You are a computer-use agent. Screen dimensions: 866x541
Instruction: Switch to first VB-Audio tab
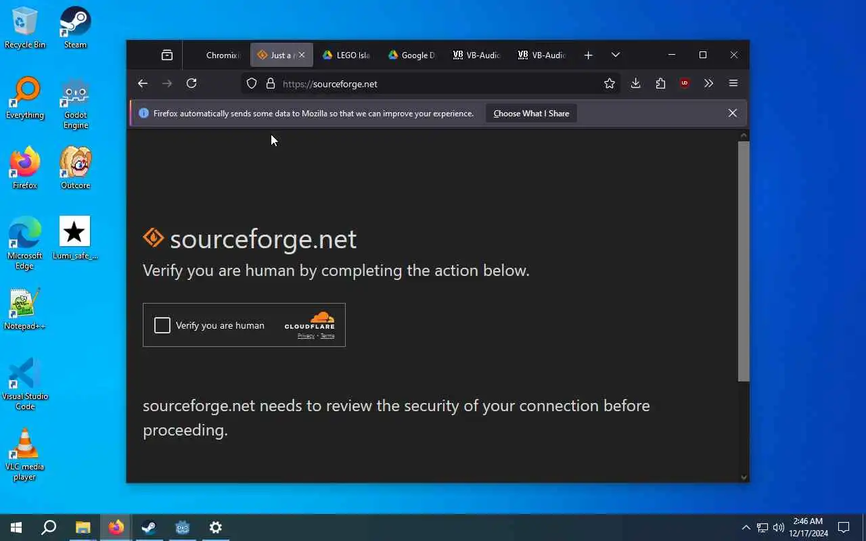point(476,55)
